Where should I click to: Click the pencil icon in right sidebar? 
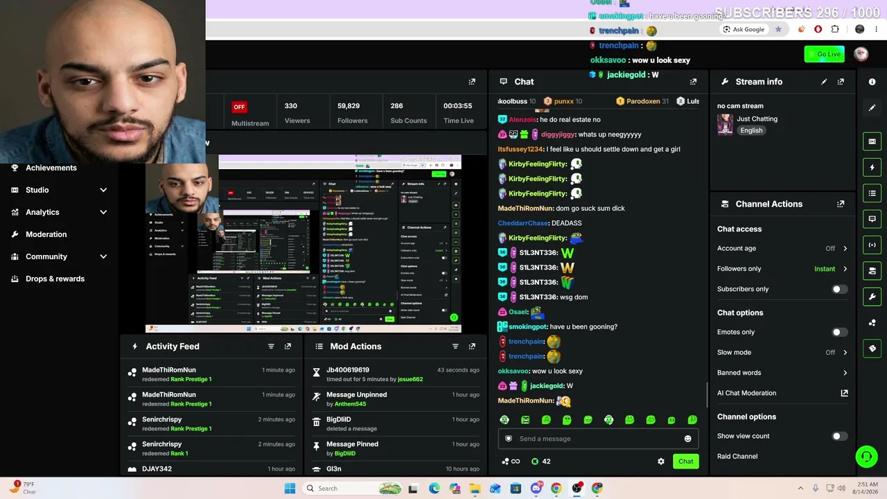point(872,107)
